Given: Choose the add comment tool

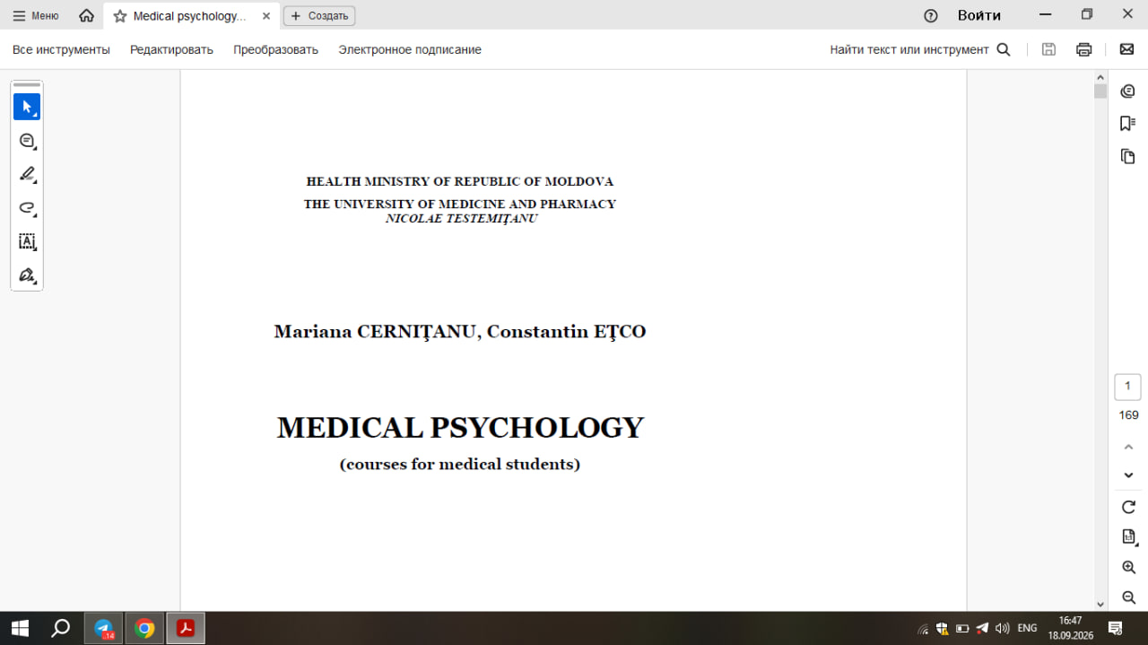Looking at the screenshot, I should (x=27, y=141).
